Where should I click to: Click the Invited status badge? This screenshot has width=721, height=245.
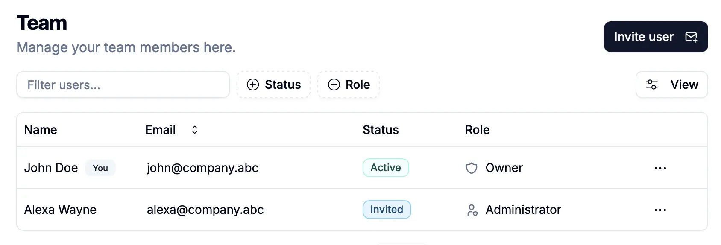coord(387,210)
